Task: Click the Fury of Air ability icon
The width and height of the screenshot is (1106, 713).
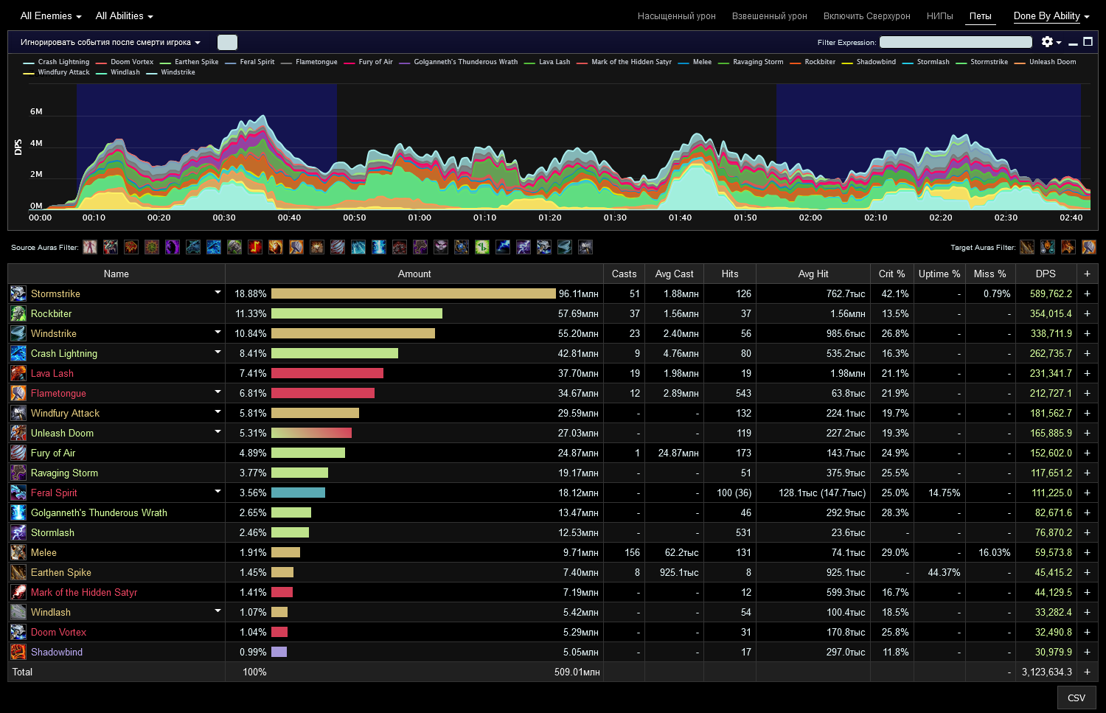Action: point(18,453)
